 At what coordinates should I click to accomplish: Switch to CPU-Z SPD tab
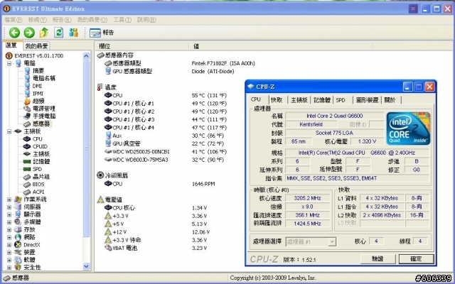[341, 100]
